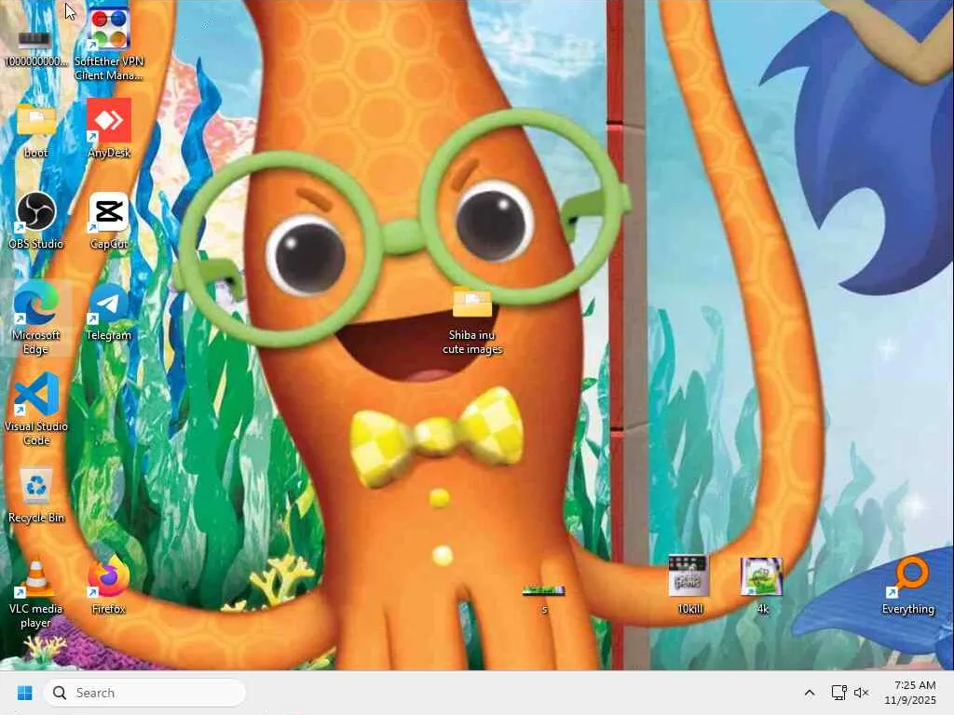The image size is (954, 715).
Task: Select the file named 5
Action: tap(544, 598)
